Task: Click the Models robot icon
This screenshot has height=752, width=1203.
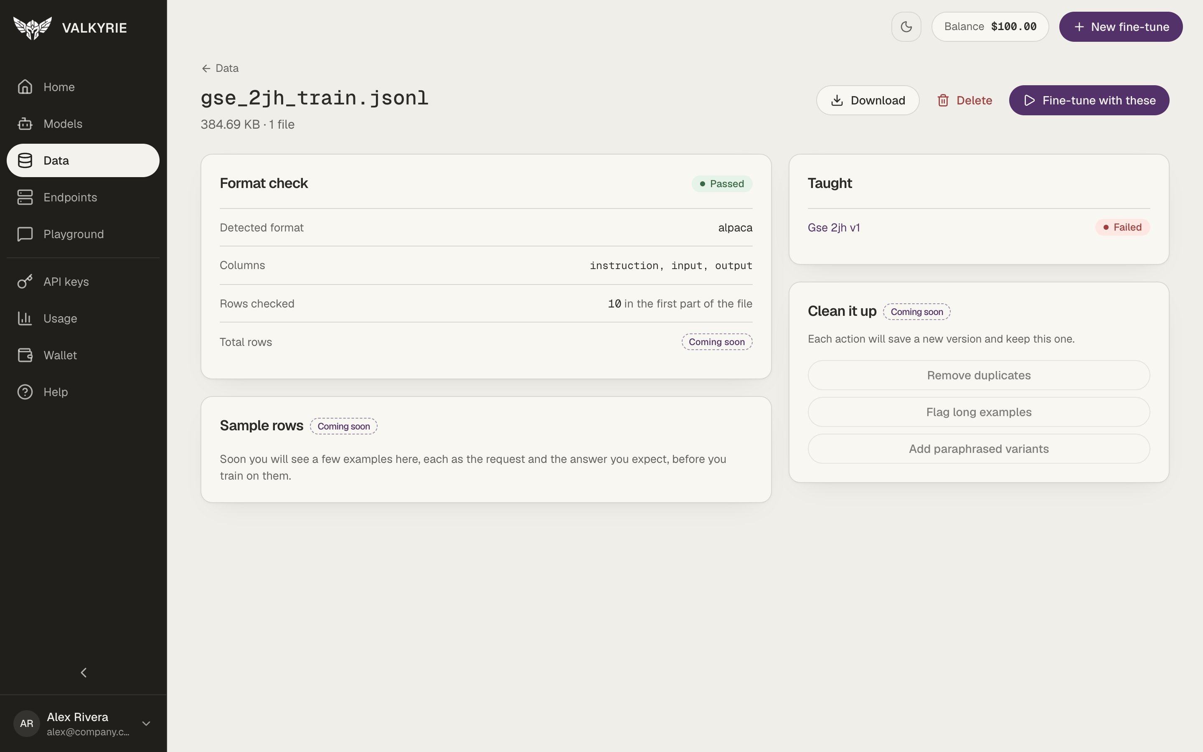Action: click(x=25, y=123)
